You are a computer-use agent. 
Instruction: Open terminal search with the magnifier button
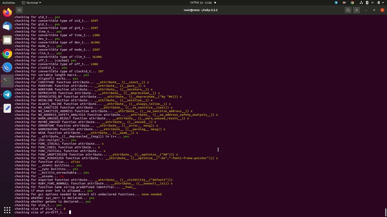click(348, 10)
